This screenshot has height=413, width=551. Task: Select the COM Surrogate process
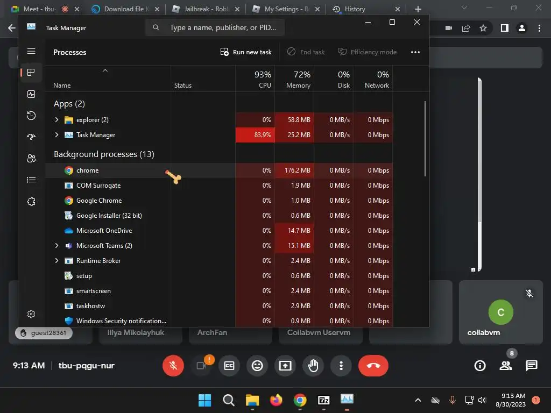[218, 186]
